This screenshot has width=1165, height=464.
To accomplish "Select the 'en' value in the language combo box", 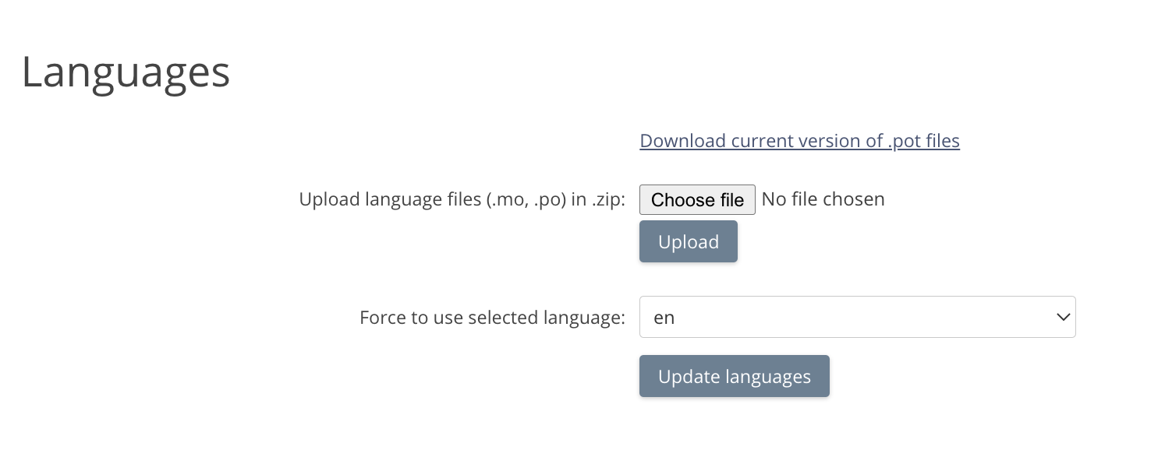I will click(665, 318).
